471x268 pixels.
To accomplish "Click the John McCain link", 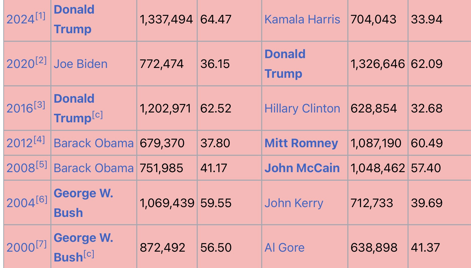I will 302,168.
